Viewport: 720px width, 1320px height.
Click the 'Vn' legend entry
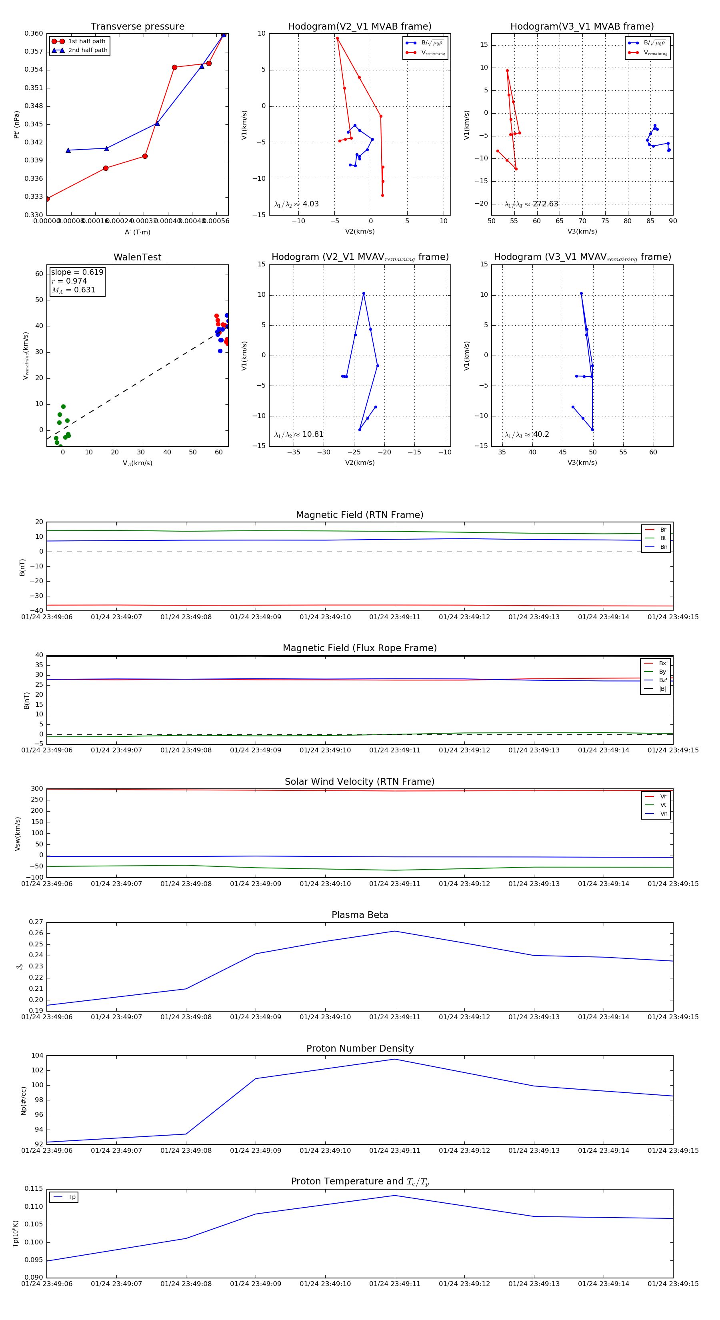[656, 814]
